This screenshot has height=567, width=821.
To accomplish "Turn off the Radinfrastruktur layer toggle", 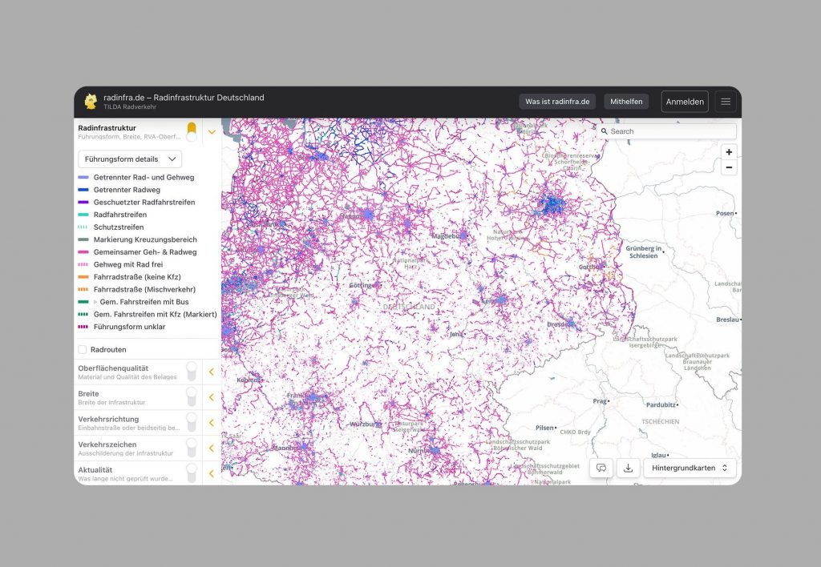I will tap(192, 131).
